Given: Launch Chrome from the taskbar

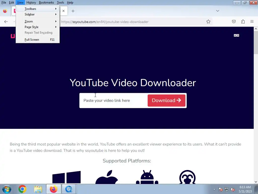Looking at the screenshot, I should tap(22, 189).
